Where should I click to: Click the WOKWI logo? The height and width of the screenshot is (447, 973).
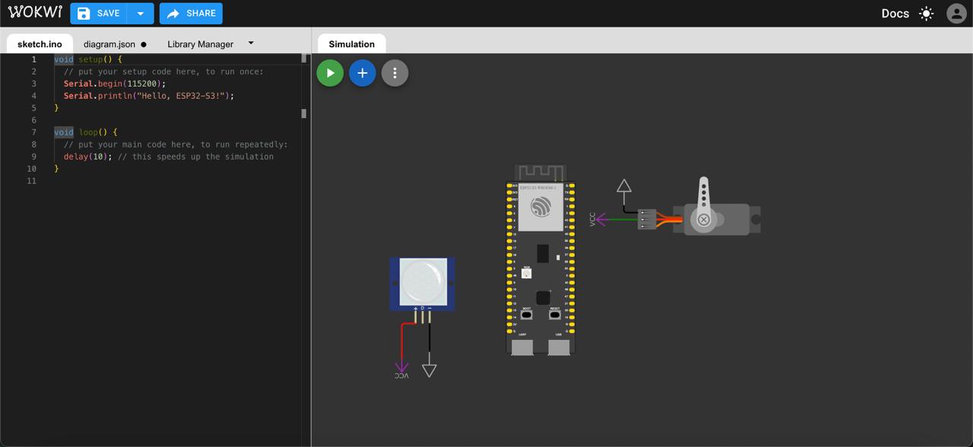(35, 13)
